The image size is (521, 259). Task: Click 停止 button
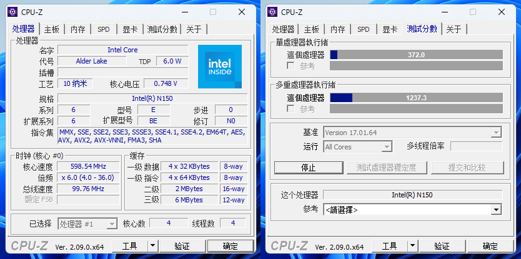point(309,167)
